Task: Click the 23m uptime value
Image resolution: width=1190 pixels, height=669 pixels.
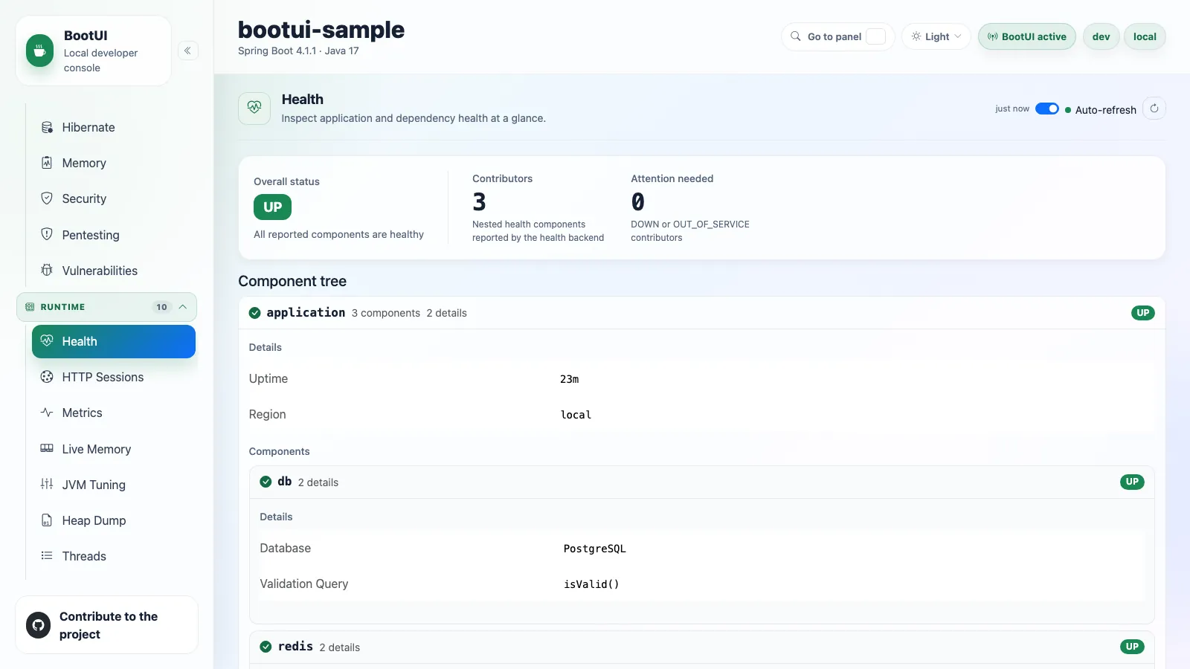Action: (569, 379)
